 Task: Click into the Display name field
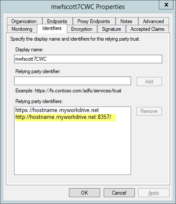[x=88, y=59]
